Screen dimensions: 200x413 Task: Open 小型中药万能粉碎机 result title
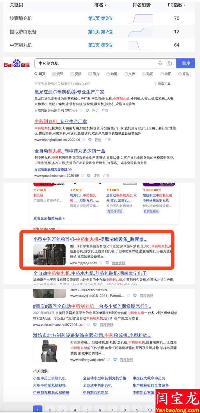[x=90, y=239]
